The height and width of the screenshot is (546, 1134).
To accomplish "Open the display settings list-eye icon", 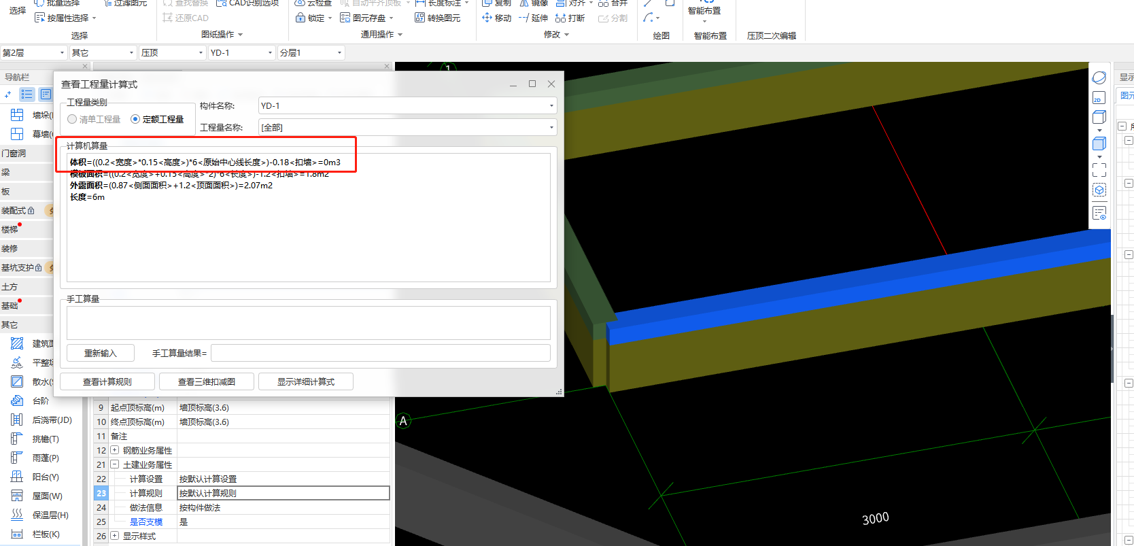I will [x=1099, y=214].
